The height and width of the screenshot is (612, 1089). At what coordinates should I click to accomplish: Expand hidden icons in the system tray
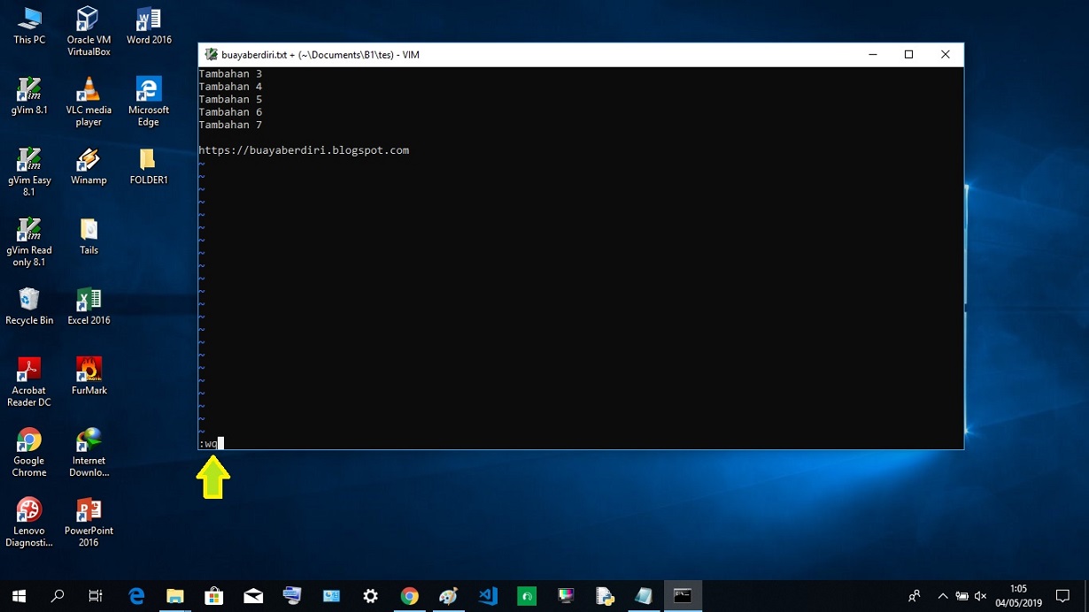click(943, 595)
